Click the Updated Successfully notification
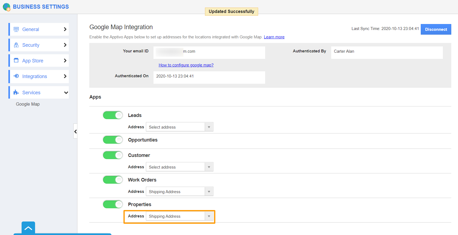 click(231, 12)
